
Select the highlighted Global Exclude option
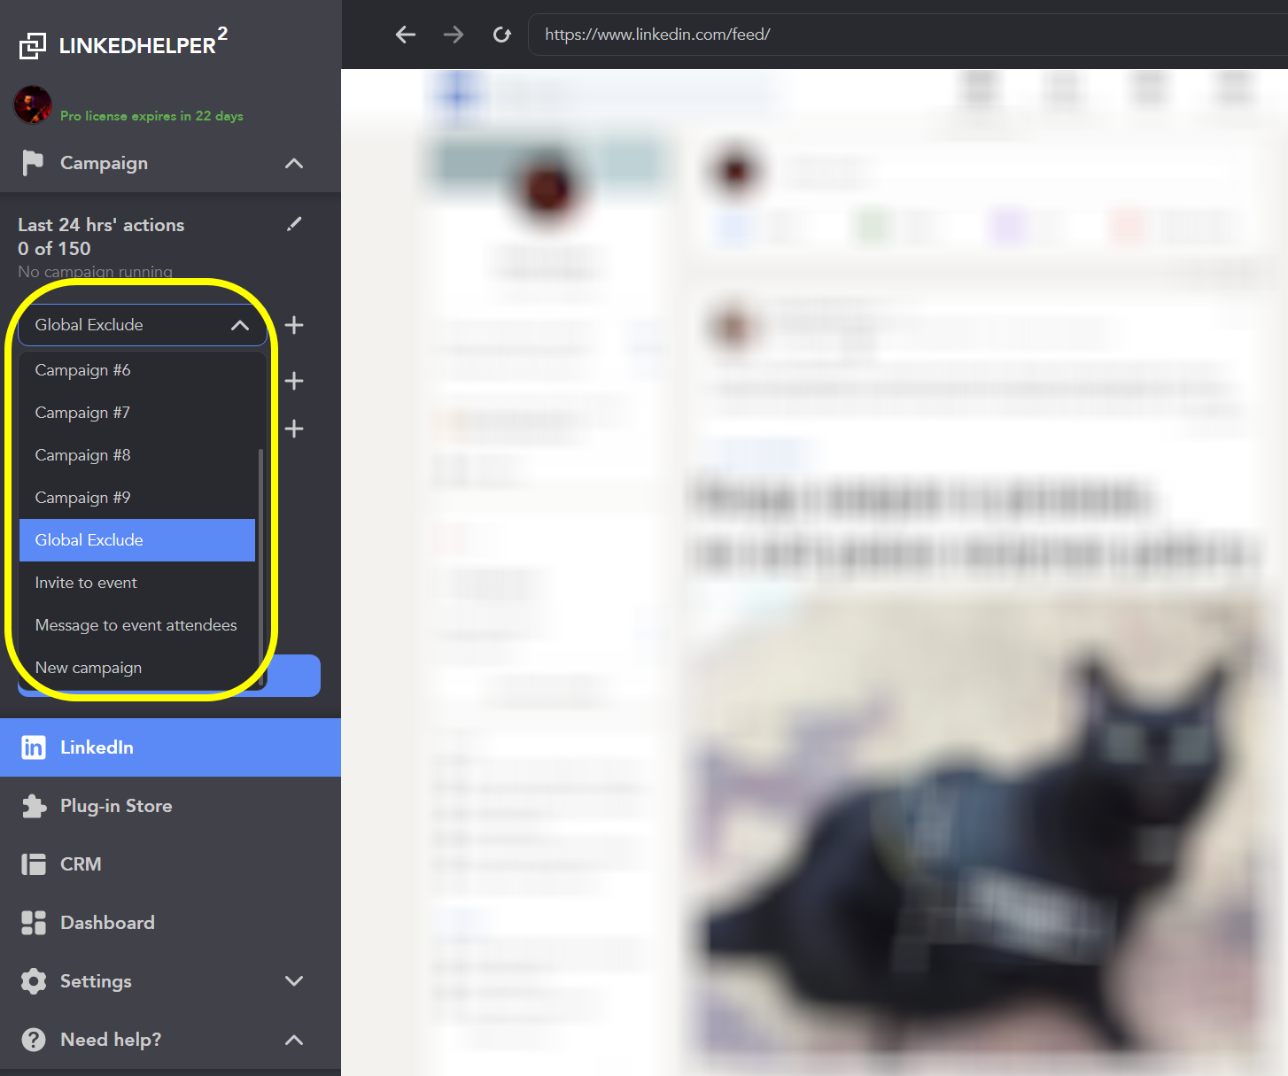pos(137,540)
